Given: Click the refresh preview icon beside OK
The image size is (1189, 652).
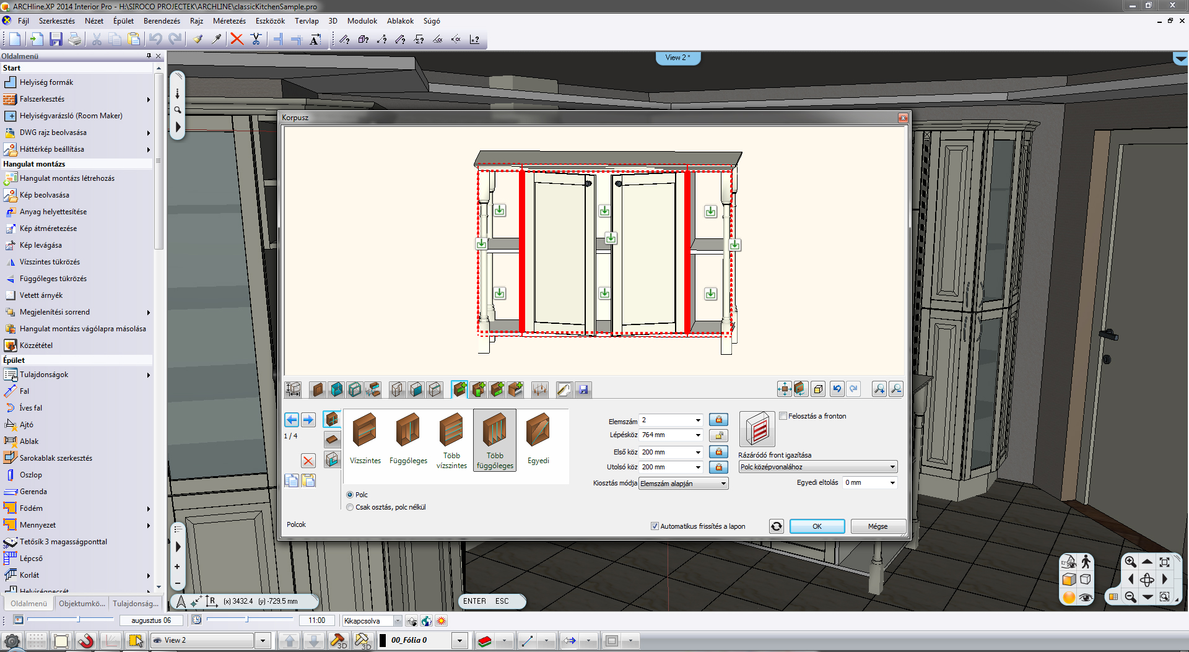Looking at the screenshot, I should point(776,526).
